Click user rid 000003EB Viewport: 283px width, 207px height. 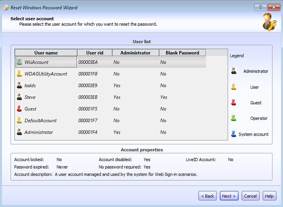(88, 97)
